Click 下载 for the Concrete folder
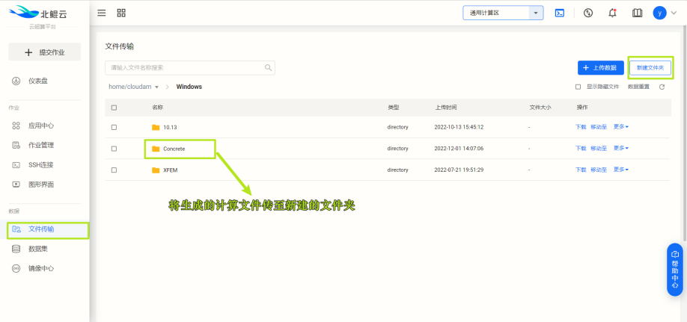 pyautogui.click(x=581, y=149)
